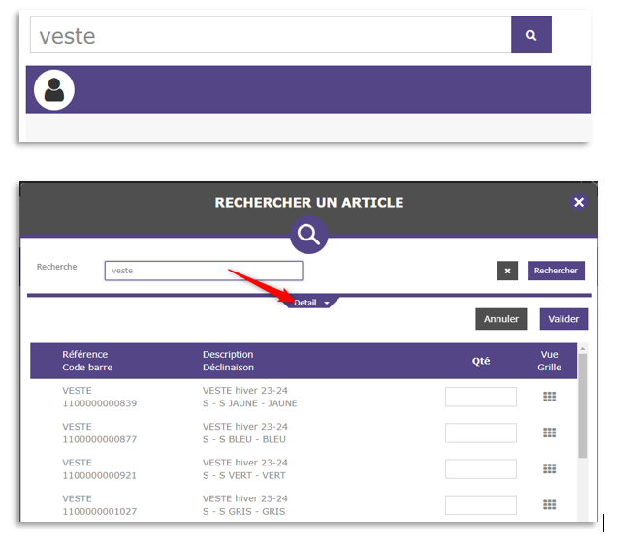Select barcode 1100000000921 text

pos(99,475)
